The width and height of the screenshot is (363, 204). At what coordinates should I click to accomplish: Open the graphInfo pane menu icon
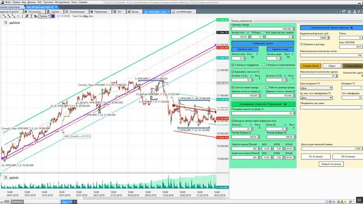(6, 177)
